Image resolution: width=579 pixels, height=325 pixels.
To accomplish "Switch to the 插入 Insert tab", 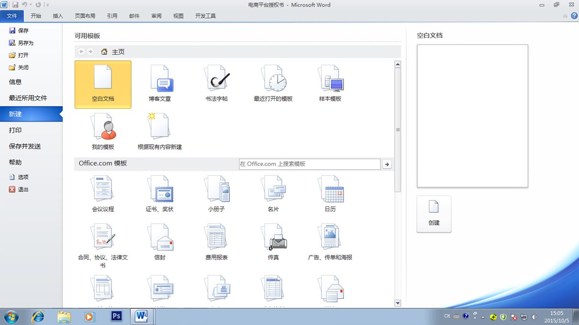I will tap(58, 16).
